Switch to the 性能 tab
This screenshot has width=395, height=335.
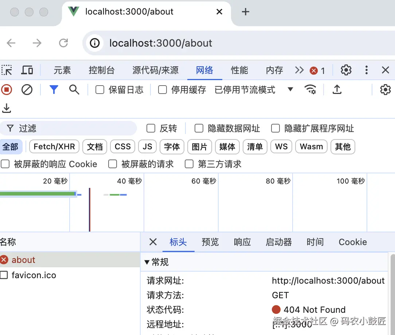(239, 70)
